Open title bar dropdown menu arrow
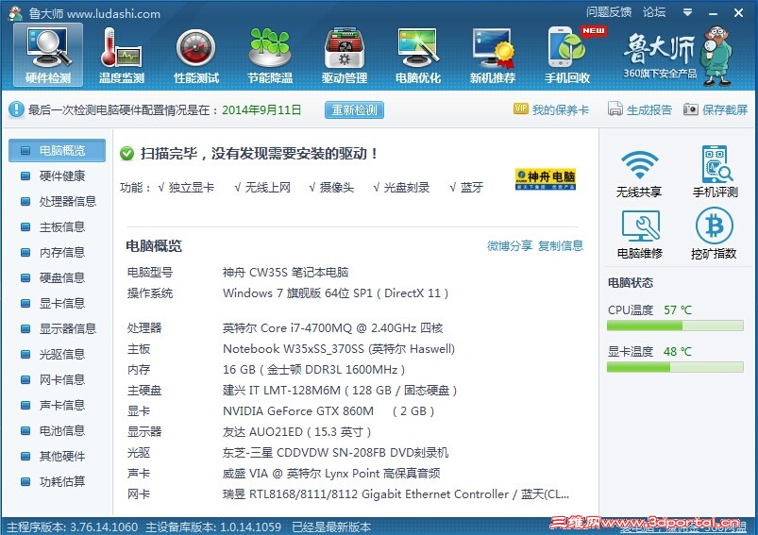This screenshot has height=535, width=758. point(687,12)
